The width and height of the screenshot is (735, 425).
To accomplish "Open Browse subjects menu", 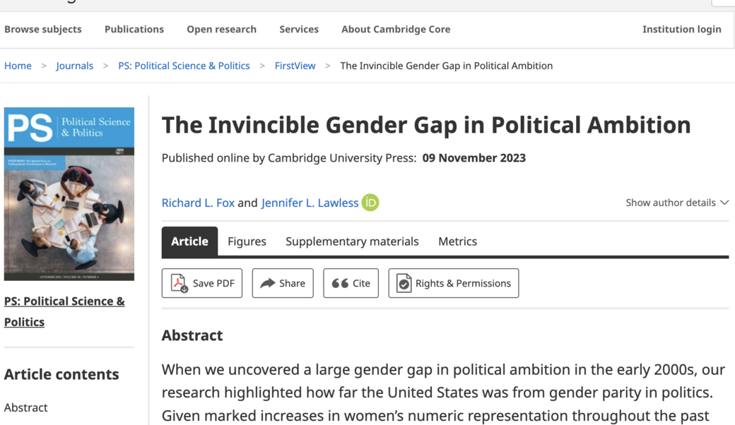I will (x=43, y=29).
